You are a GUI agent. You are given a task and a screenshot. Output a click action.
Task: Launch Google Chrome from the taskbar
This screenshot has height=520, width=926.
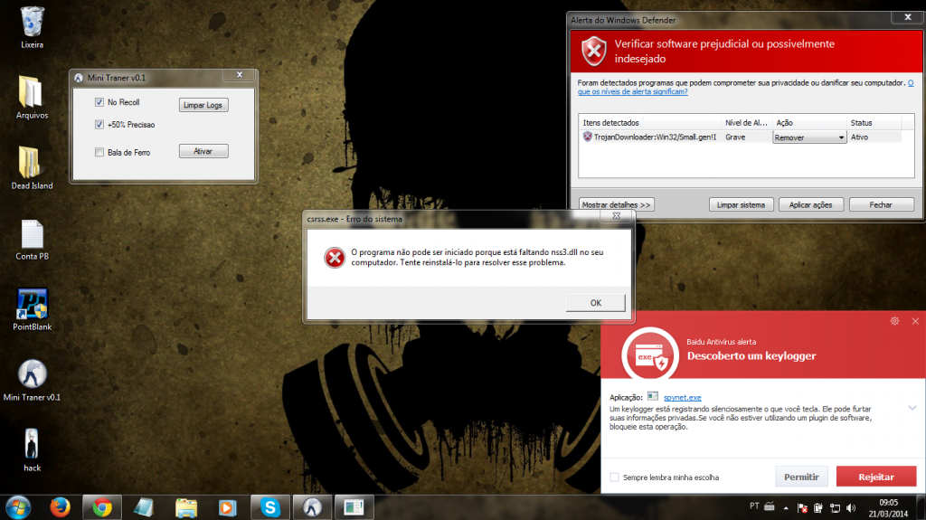(102, 507)
